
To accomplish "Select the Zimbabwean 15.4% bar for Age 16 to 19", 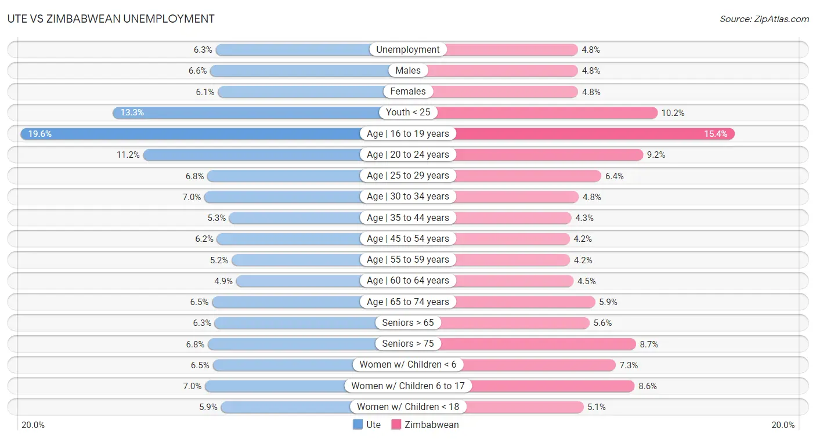I will (x=592, y=134).
